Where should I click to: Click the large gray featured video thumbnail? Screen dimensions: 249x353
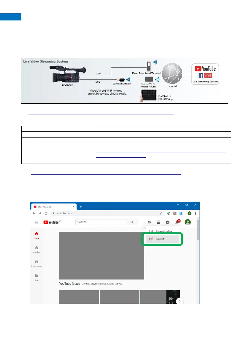(101, 256)
